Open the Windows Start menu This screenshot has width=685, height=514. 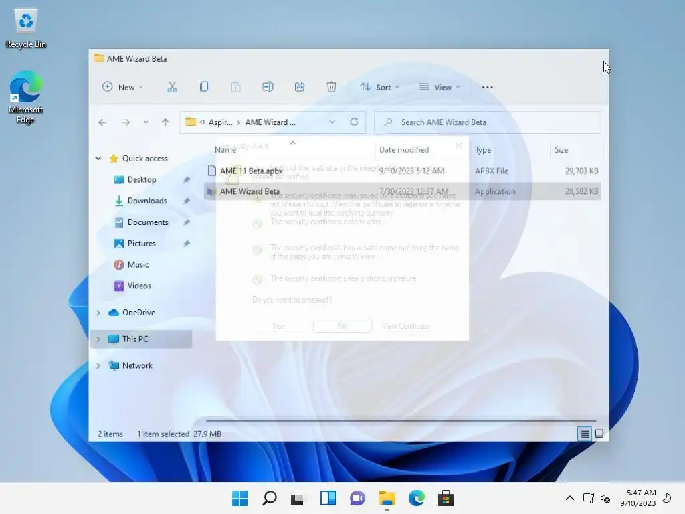coord(239,498)
